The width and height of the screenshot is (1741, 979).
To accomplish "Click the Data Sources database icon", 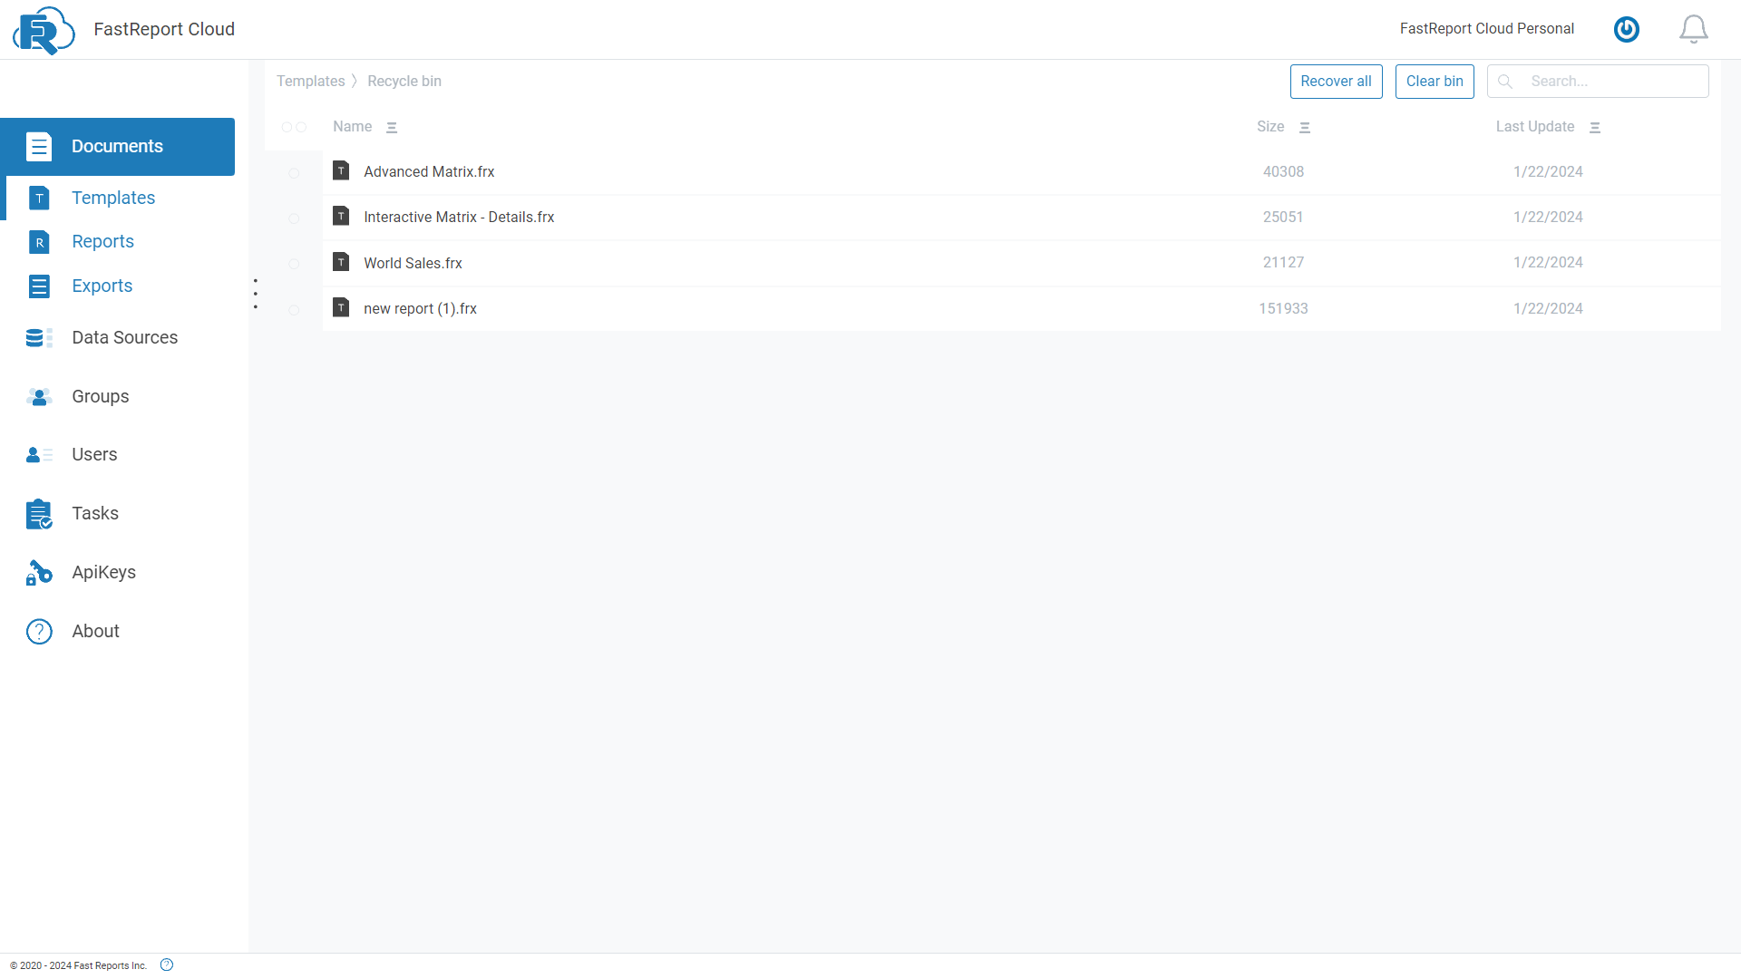I will tap(39, 338).
